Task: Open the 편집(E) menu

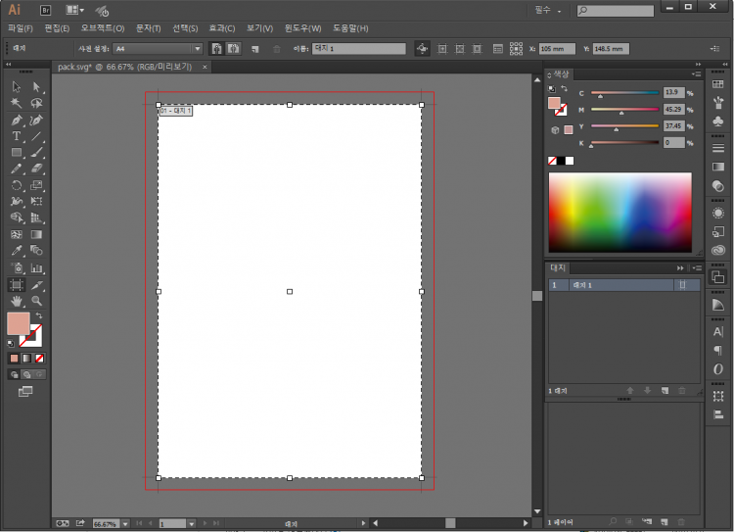Action: click(57, 28)
